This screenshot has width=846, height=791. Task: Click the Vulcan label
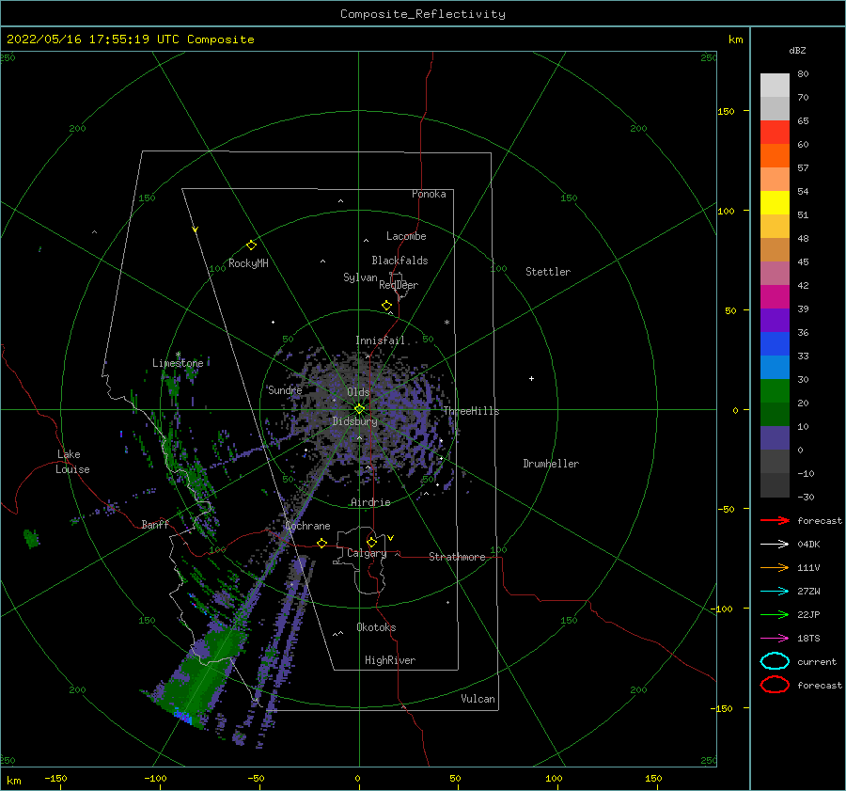478,699
